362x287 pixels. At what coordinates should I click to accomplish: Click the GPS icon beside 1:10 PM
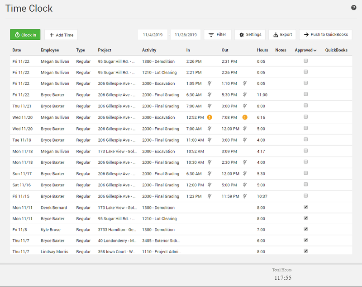(245, 83)
